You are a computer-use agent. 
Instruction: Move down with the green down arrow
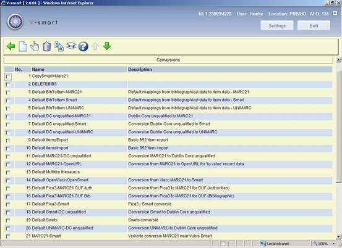click(x=107, y=46)
